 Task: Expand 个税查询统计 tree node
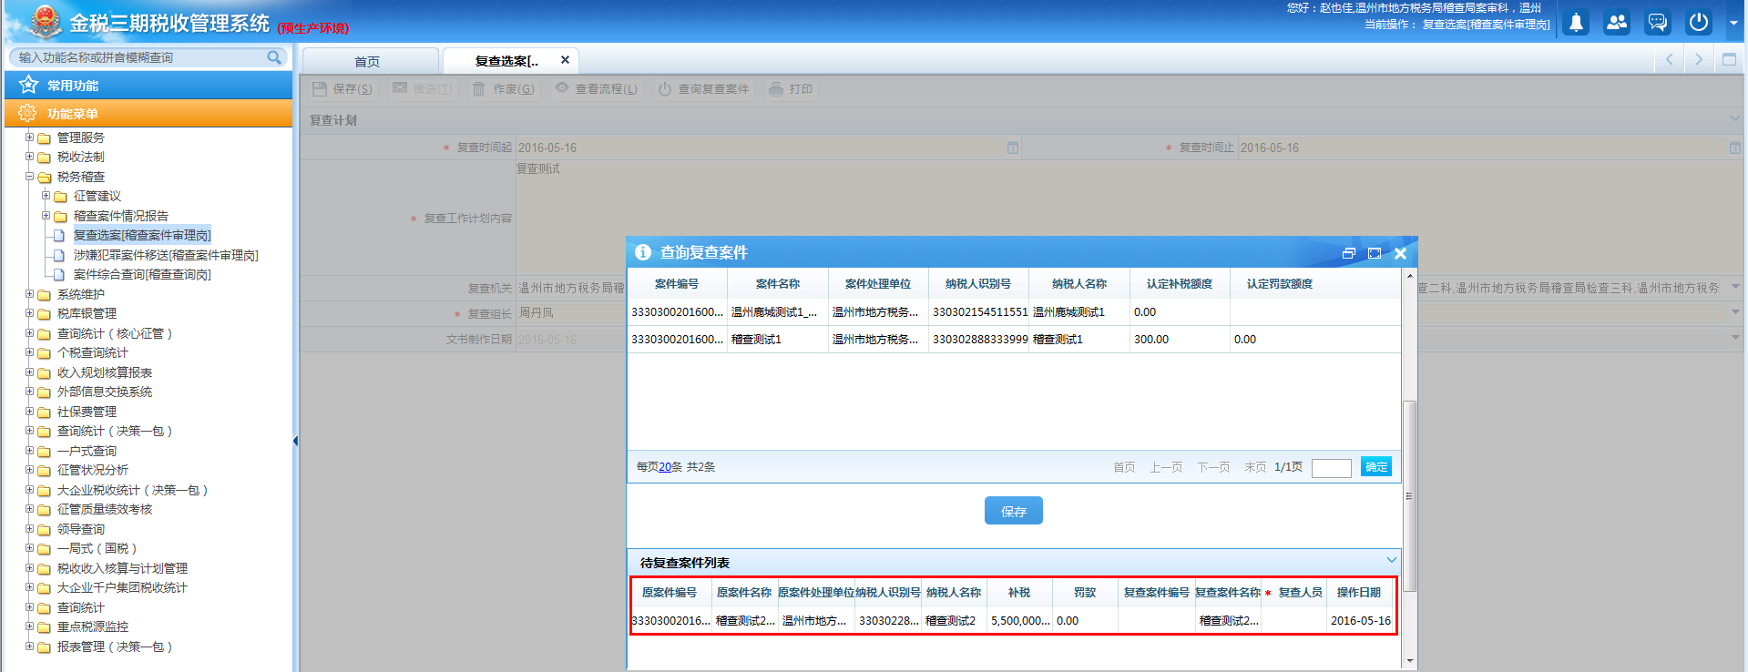pos(29,352)
